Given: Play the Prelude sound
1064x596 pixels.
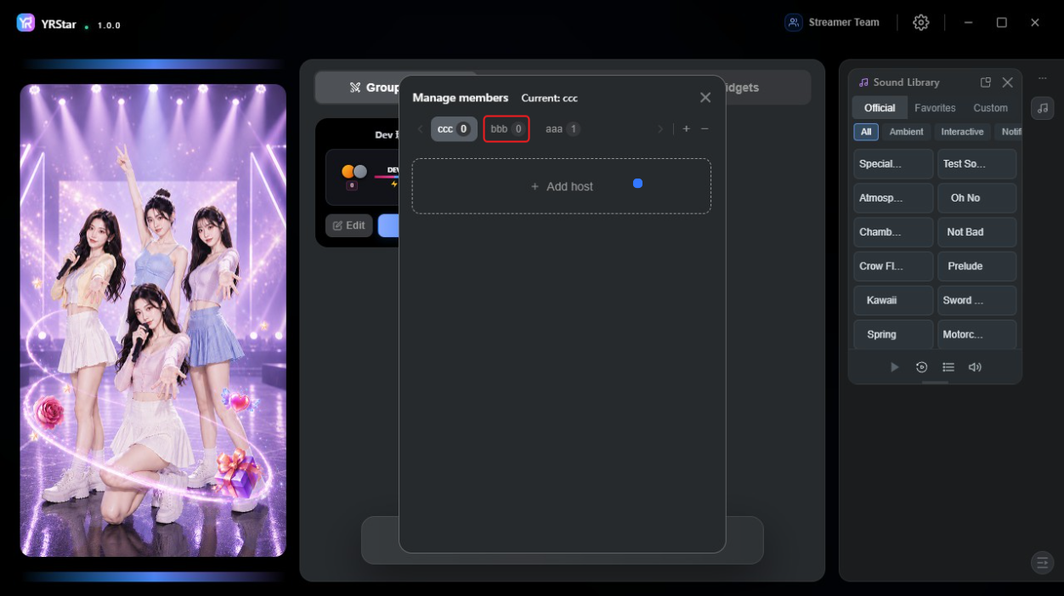Looking at the screenshot, I should click(976, 266).
